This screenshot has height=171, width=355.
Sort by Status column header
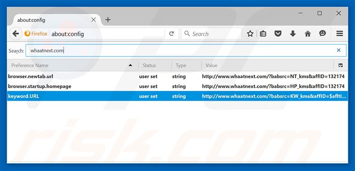155,65
